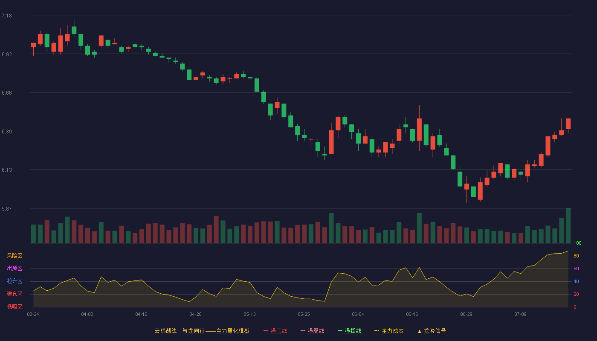This screenshot has width=597, height=341.
Task: Click the green 100 indicator scale label
Action: 577,243
